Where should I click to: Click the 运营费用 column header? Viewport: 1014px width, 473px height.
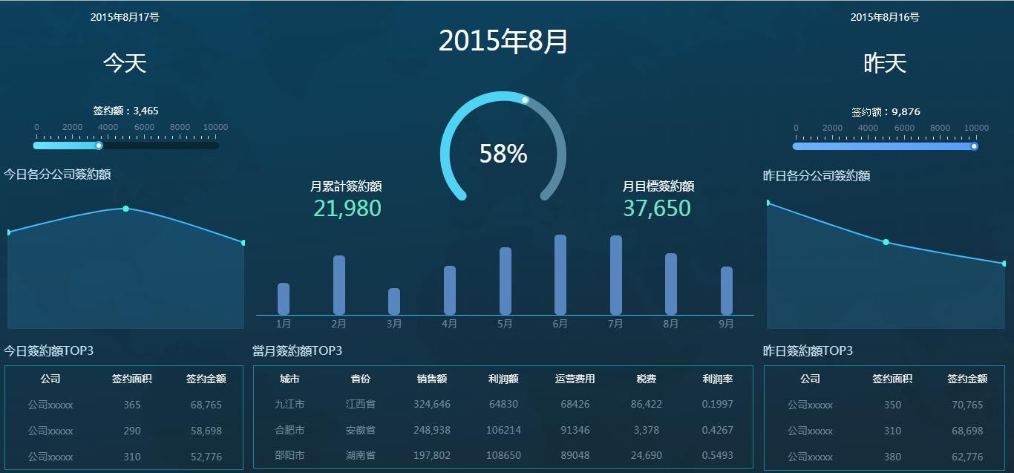(x=575, y=379)
